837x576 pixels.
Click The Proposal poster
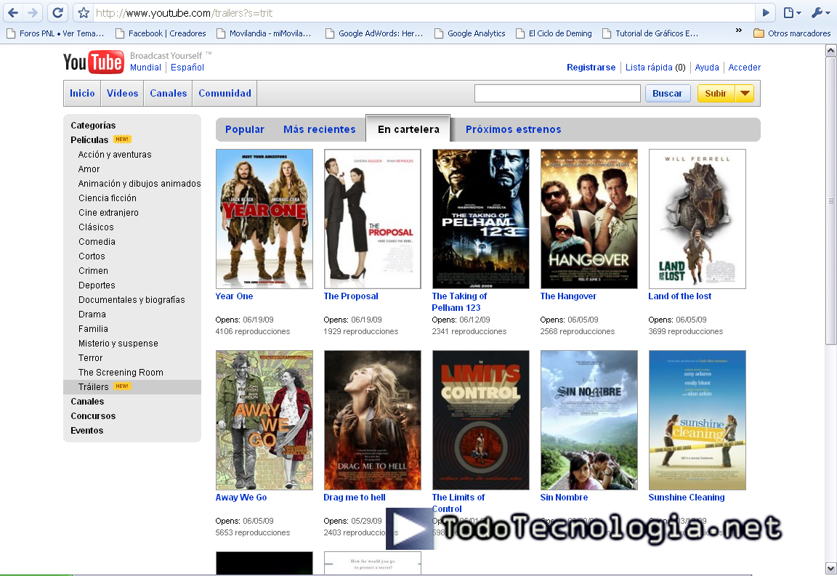[x=373, y=219]
